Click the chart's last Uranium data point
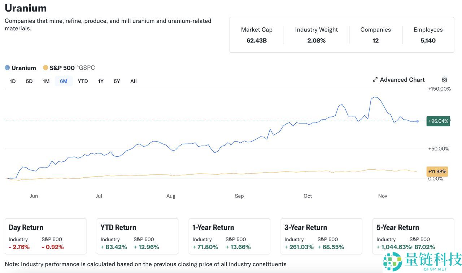The image size is (462, 273). (x=417, y=121)
